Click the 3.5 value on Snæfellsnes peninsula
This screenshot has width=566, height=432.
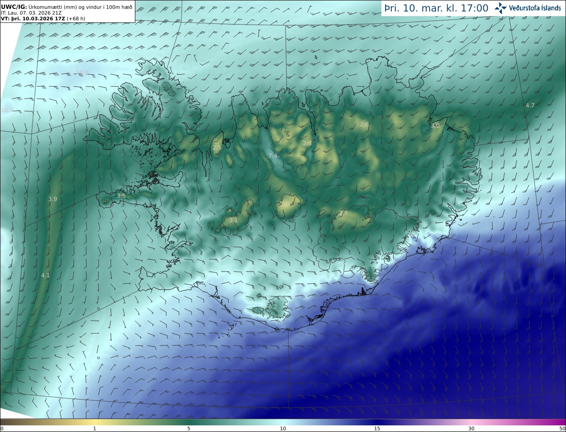121,196
